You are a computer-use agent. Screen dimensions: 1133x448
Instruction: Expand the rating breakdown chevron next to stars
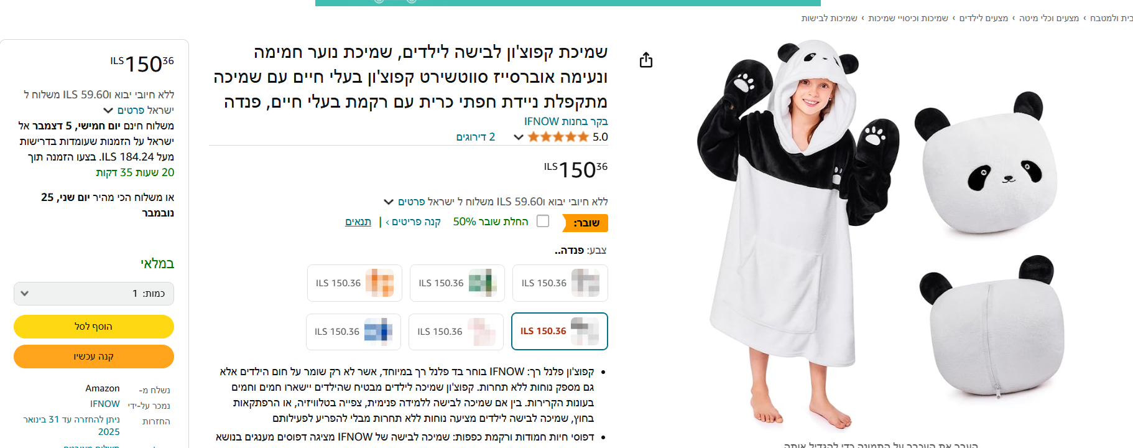(x=518, y=137)
